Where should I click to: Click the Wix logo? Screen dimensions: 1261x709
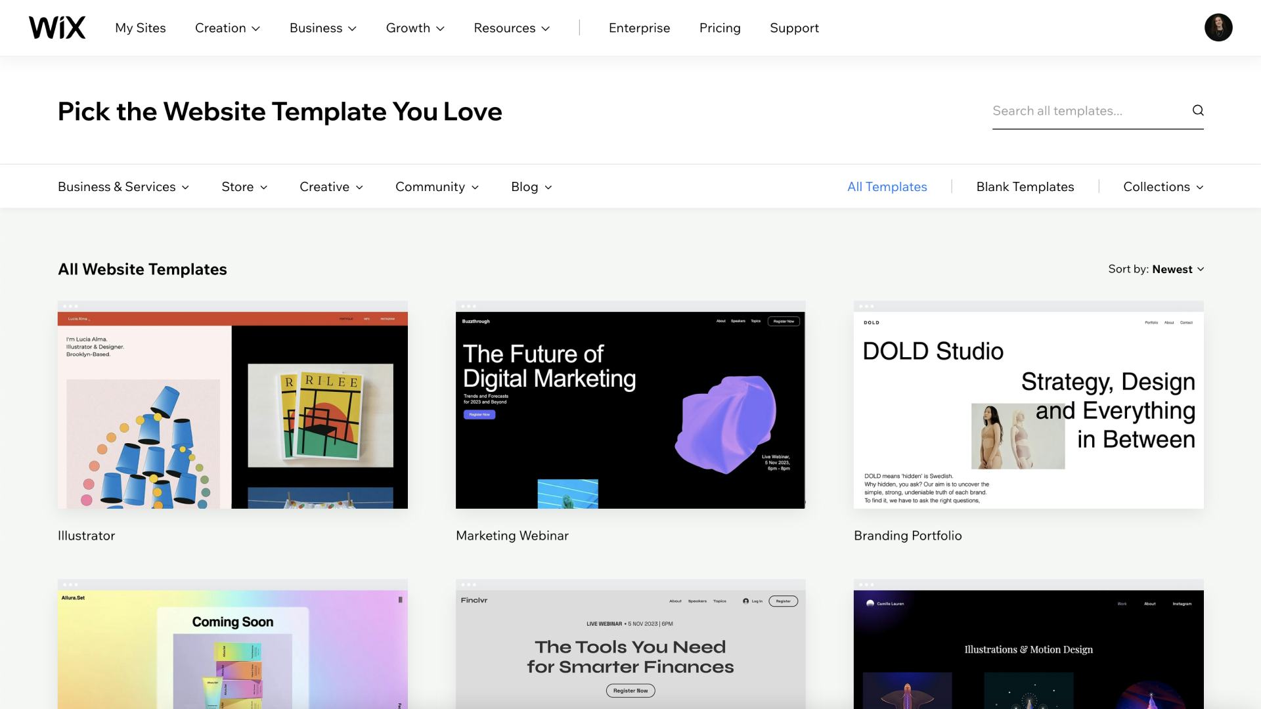(57, 28)
